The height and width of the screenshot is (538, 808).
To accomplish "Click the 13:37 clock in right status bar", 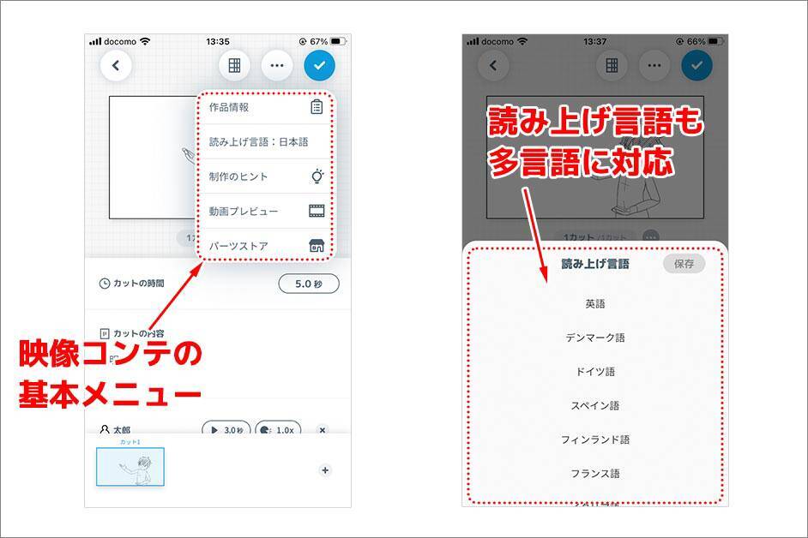I will coord(594,41).
